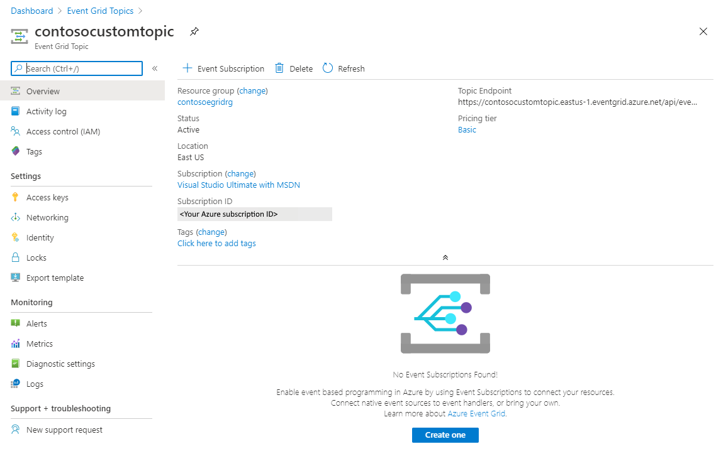
Task: Click the Event Grid Topic resource icon
Action: [20, 36]
